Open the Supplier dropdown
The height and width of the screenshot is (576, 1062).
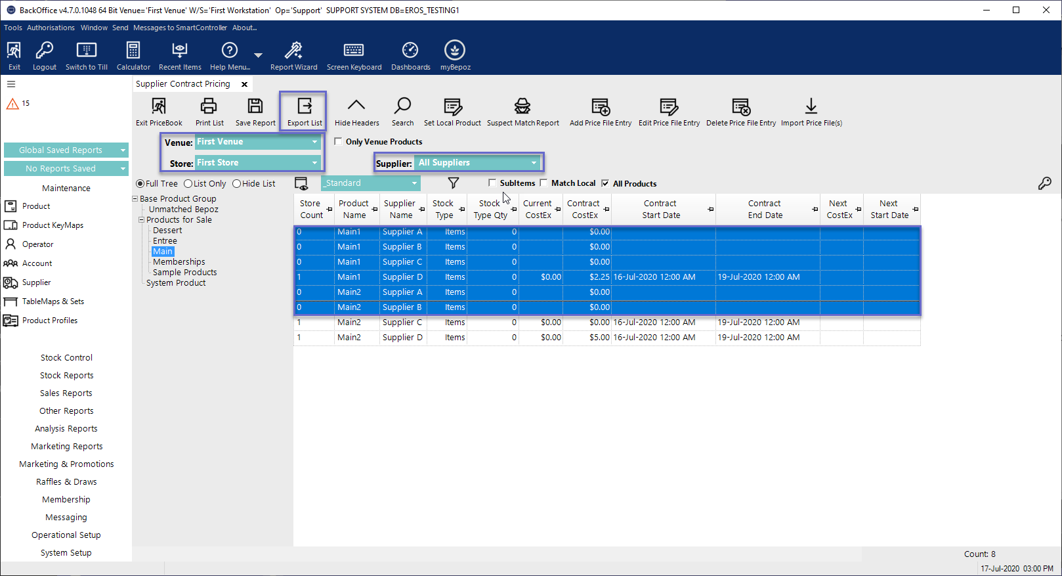coord(534,163)
